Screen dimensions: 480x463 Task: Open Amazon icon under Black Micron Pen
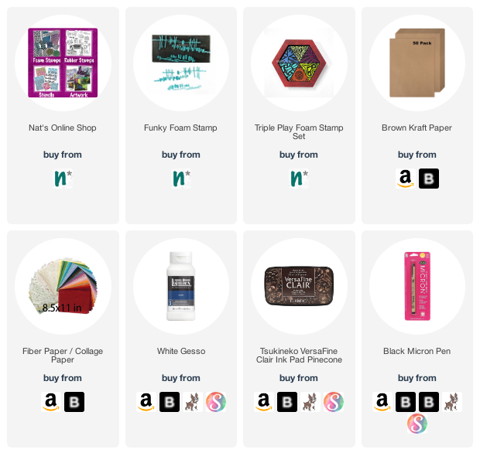382,402
